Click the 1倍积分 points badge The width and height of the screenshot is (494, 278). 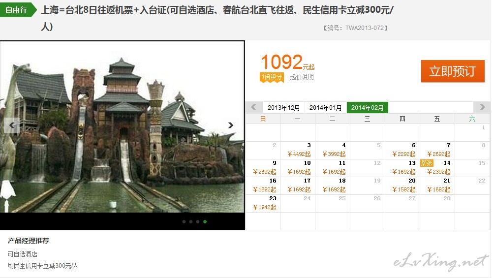pyautogui.click(x=272, y=77)
